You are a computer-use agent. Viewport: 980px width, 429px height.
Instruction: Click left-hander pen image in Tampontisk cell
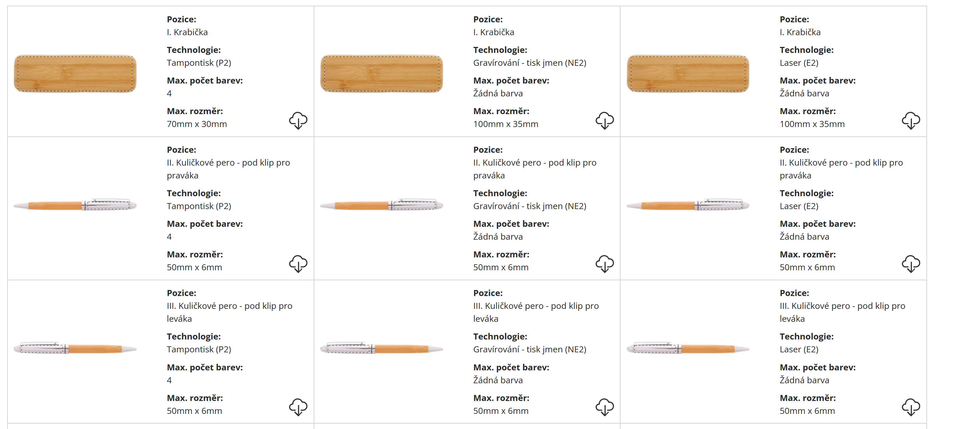(75, 348)
